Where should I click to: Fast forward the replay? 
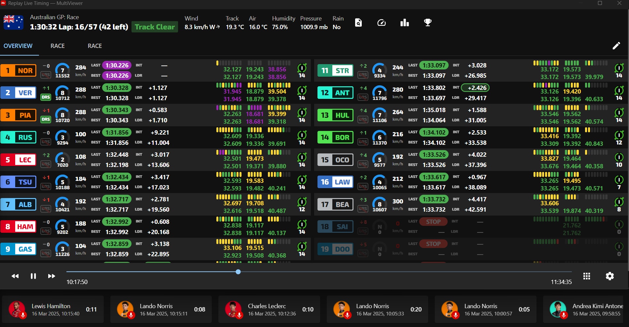coord(52,276)
